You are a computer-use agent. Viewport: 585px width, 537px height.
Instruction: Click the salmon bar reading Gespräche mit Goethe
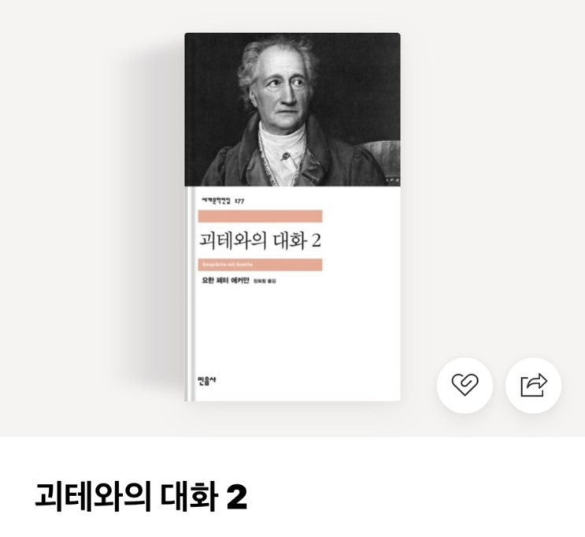(260, 265)
